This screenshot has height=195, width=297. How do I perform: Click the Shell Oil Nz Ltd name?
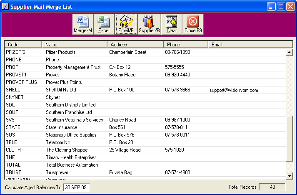[x=61, y=90]
